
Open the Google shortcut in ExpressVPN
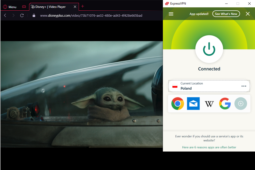pos(225,103)
